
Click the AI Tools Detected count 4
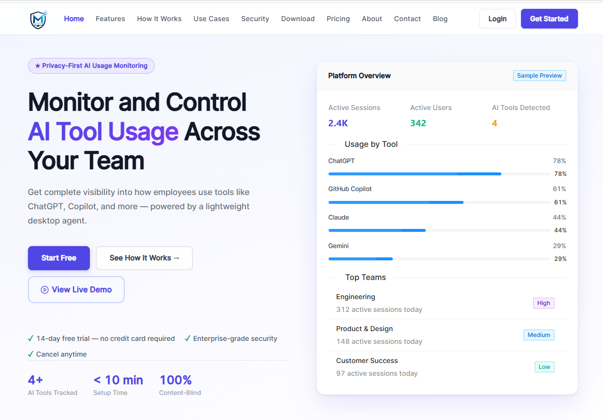coord(494,123)
